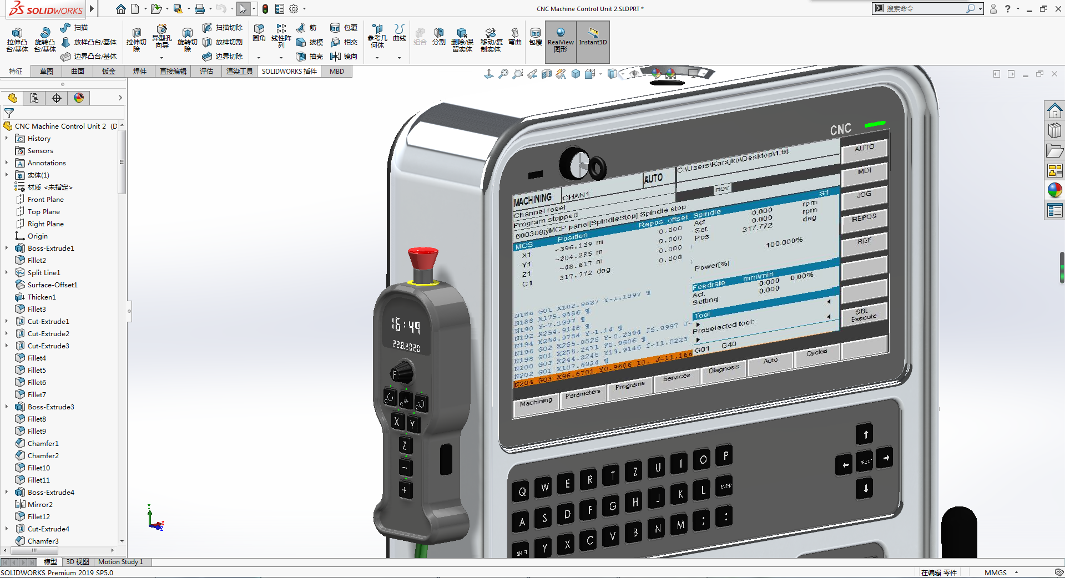Open the Appearances color ball in task pane
The height and width of the screenshot is (578, 1065).
pos(1054,190)
